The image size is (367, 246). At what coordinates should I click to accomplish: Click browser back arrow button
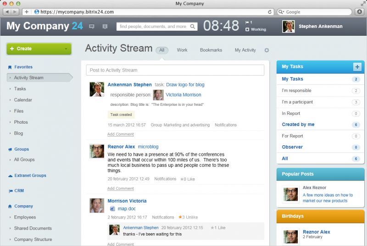7,12
